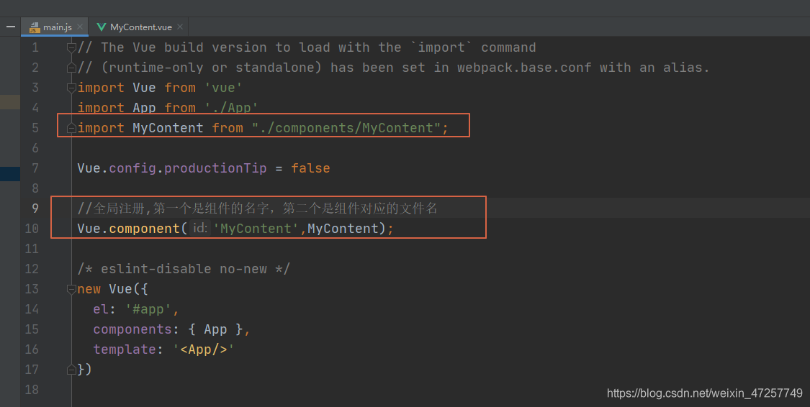The height and width of the screenshot is (407, 810).
Task: Click the fold end marker on line 5
Action: click(71, 128)
